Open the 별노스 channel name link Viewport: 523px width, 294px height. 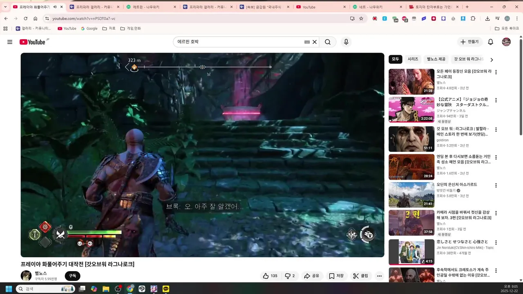40,273
